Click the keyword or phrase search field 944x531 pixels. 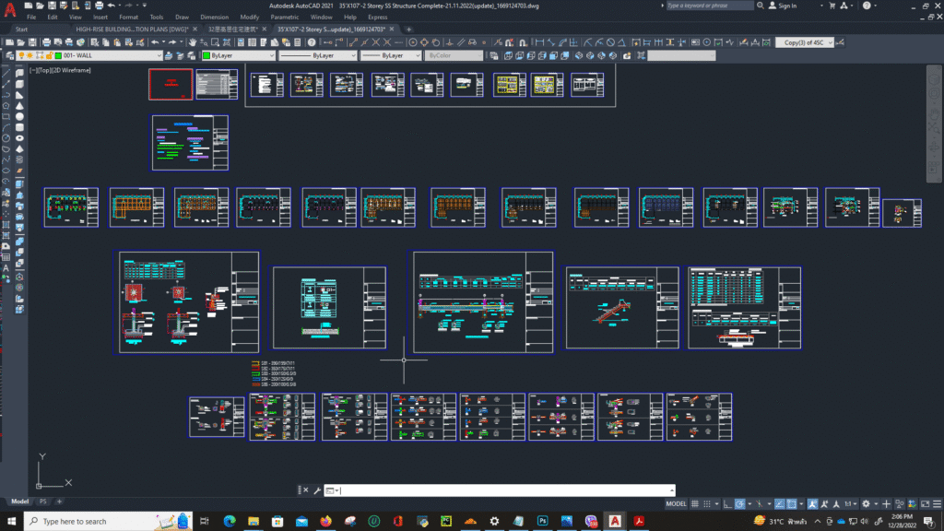pos(709,6)
